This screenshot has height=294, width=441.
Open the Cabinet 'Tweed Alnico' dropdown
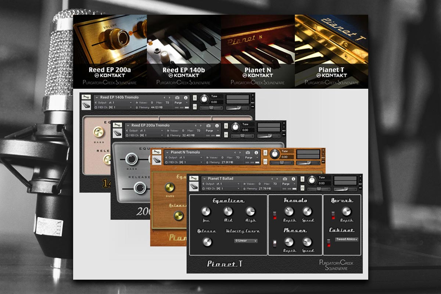tap(347, 239)
